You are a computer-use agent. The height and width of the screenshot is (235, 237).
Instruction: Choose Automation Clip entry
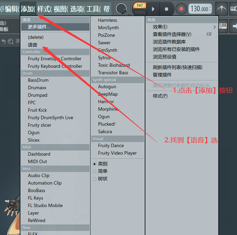click(55, 183)
